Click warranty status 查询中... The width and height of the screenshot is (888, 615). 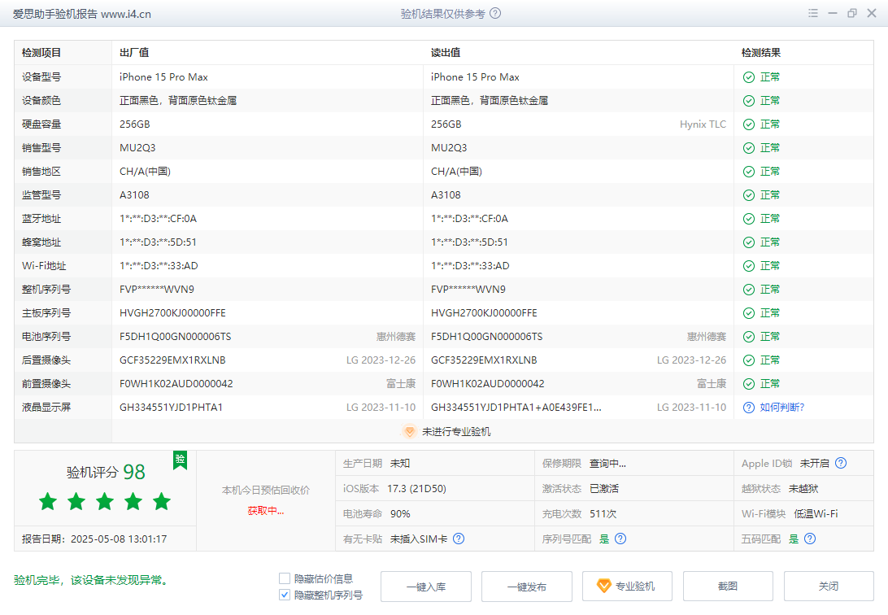607,463
